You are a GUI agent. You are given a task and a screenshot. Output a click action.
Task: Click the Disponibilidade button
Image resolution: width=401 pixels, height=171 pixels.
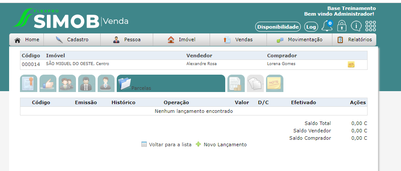click(x=278, y=27)
